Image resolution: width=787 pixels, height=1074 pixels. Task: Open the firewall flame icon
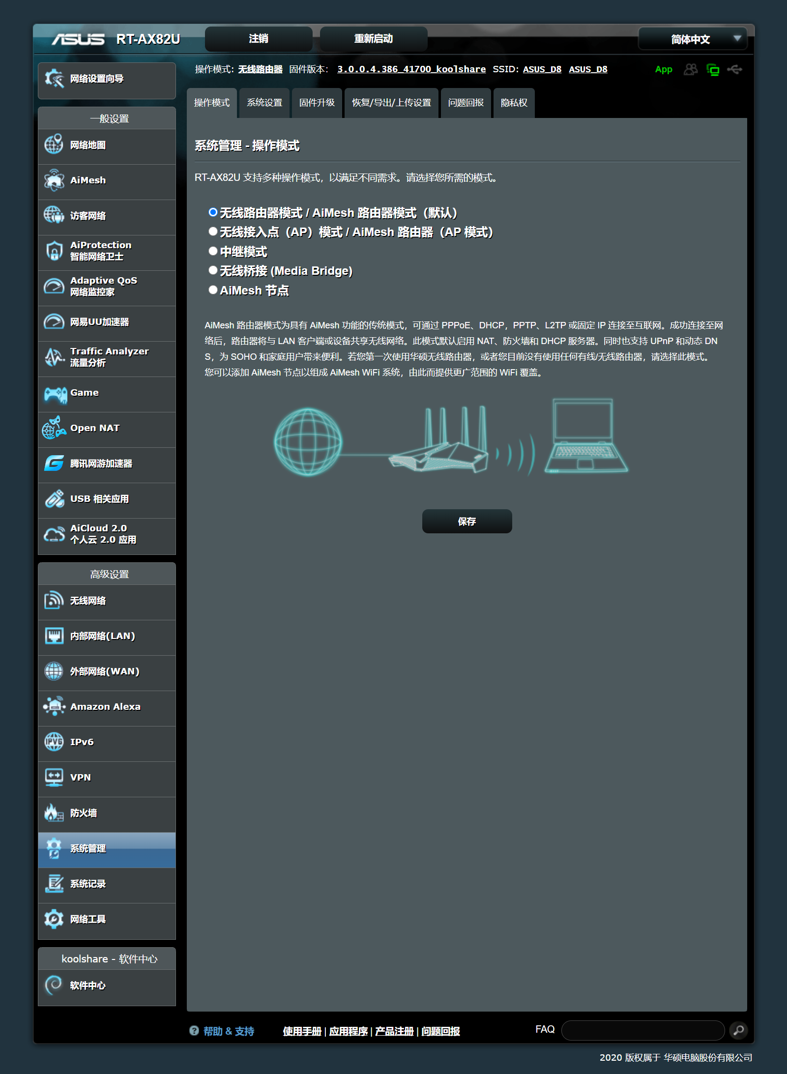54,813
